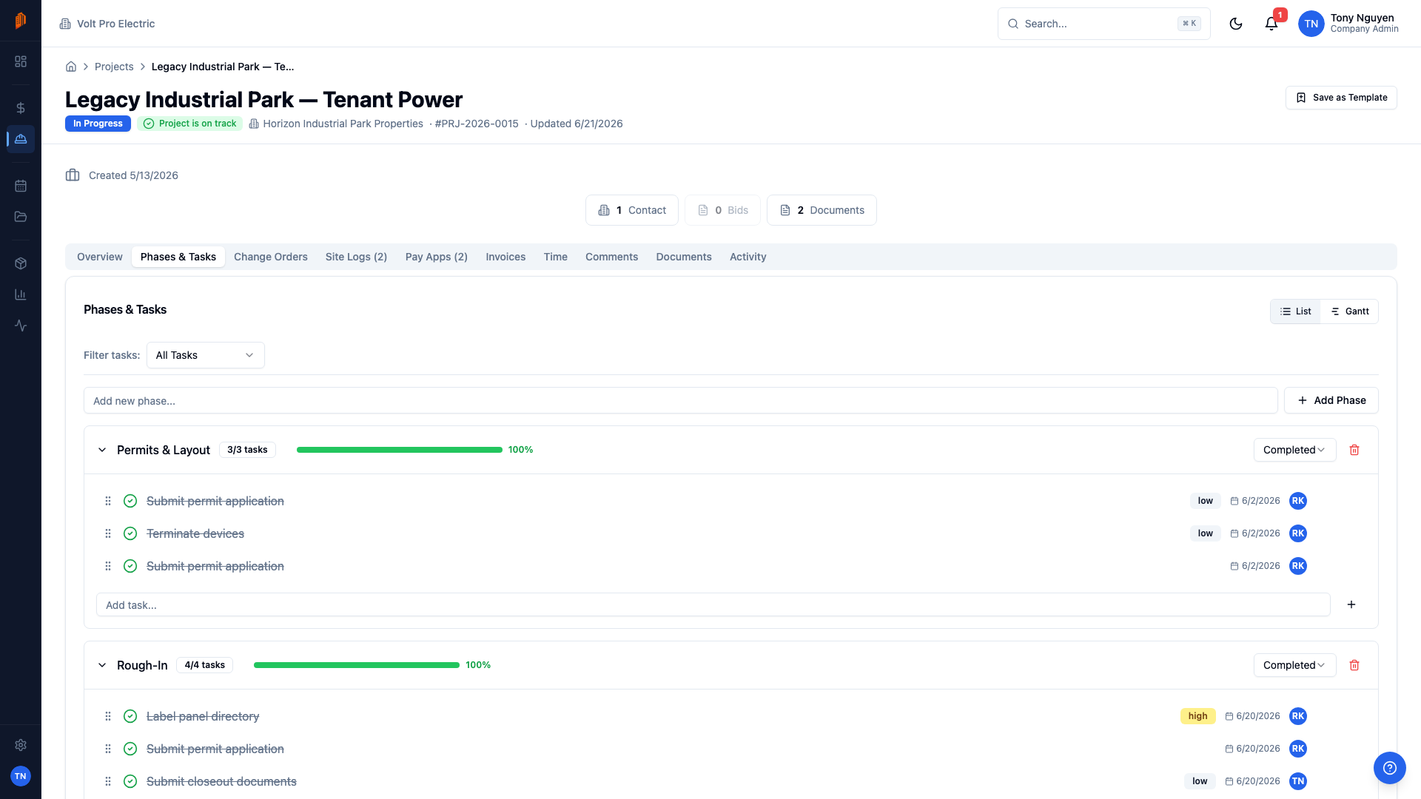Toggle dark mode with the moon icon
The width and height of the screenshot is (1421, 799).
[1236, 24]
